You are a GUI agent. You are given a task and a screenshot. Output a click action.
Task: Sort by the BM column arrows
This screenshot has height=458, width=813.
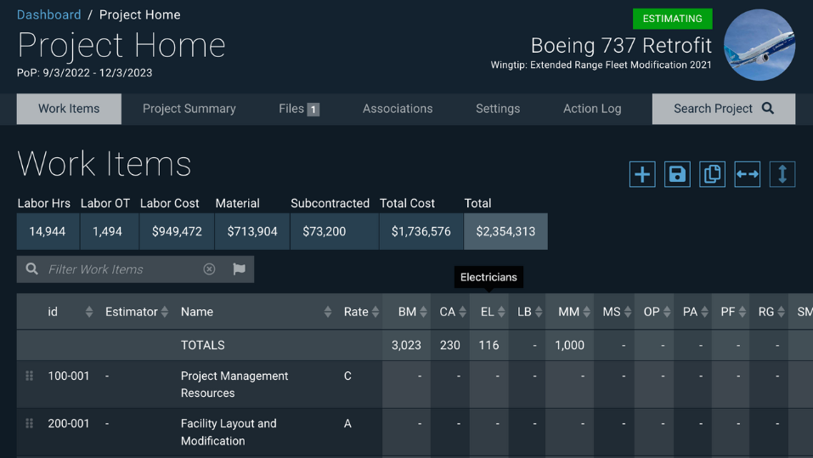(x=424, y=312)
